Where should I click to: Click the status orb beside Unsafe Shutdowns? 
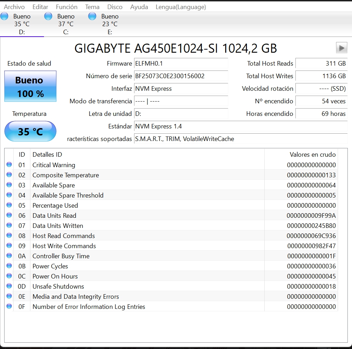(x=9, y=286)
